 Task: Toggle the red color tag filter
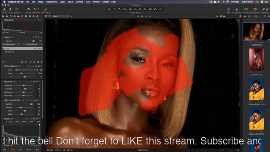coord(138,16)
